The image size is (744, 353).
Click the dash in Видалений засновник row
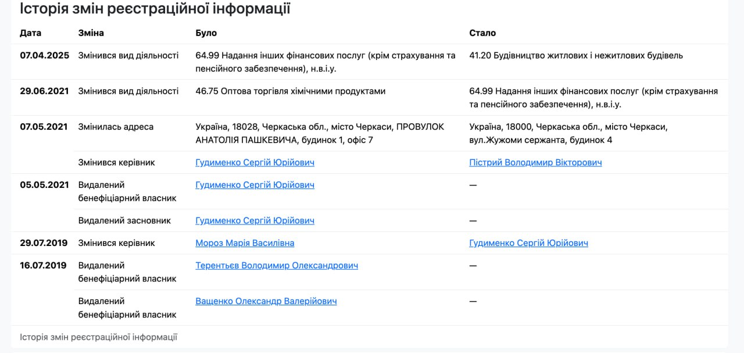(x=473, y=220)
